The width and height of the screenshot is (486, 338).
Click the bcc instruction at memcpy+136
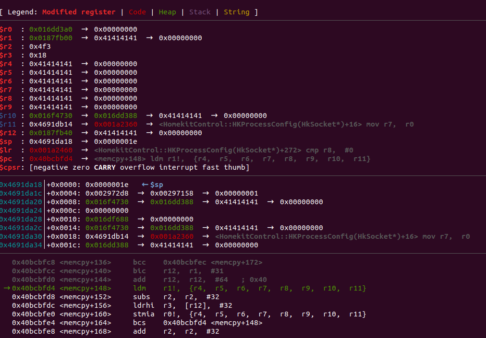tap(139, 262)
